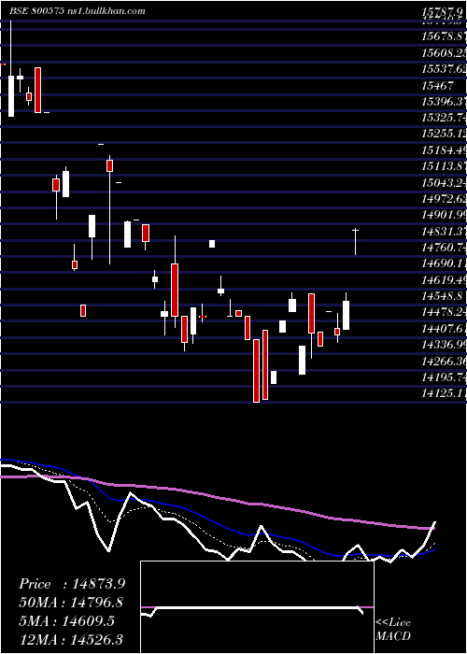Screen dimensions: 467x654
Task: Select the 15325.74 price axis label
Action: point(444,118)
